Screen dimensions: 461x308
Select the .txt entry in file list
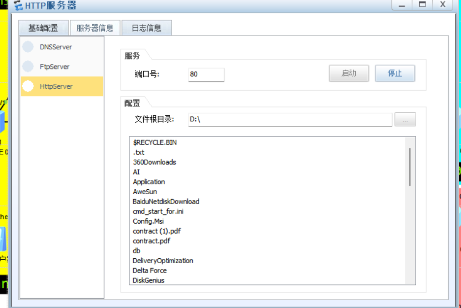[x=138, y=153]
